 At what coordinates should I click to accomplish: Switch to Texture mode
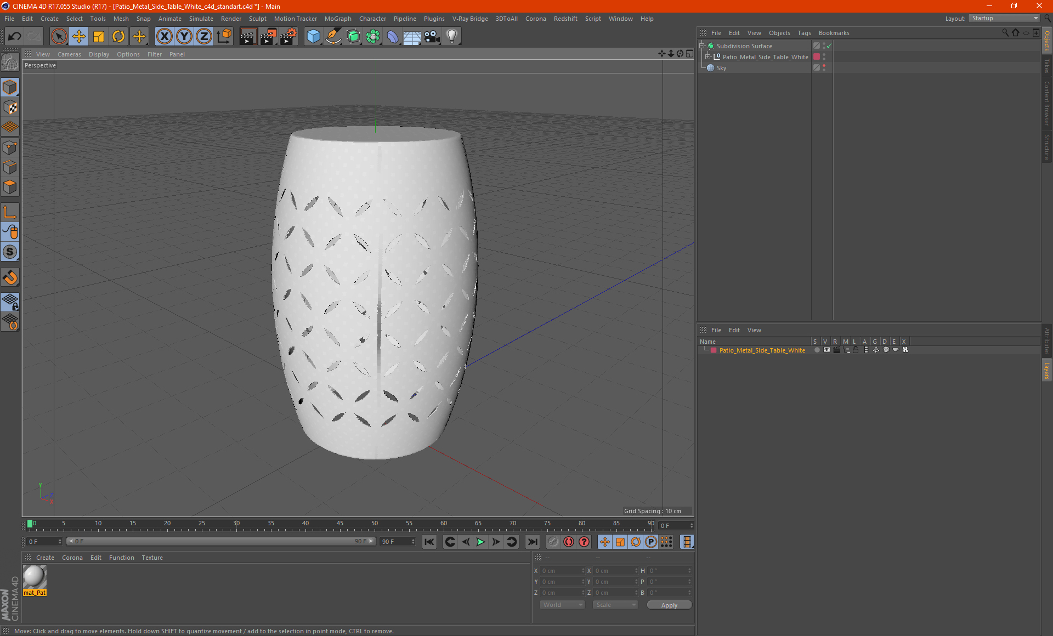pos(10,107)
